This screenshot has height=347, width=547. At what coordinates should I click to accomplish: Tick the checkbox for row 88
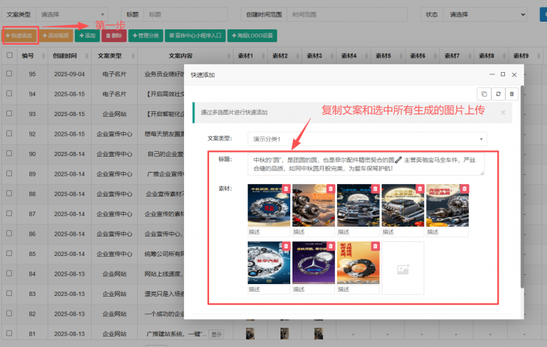point(9,193)
